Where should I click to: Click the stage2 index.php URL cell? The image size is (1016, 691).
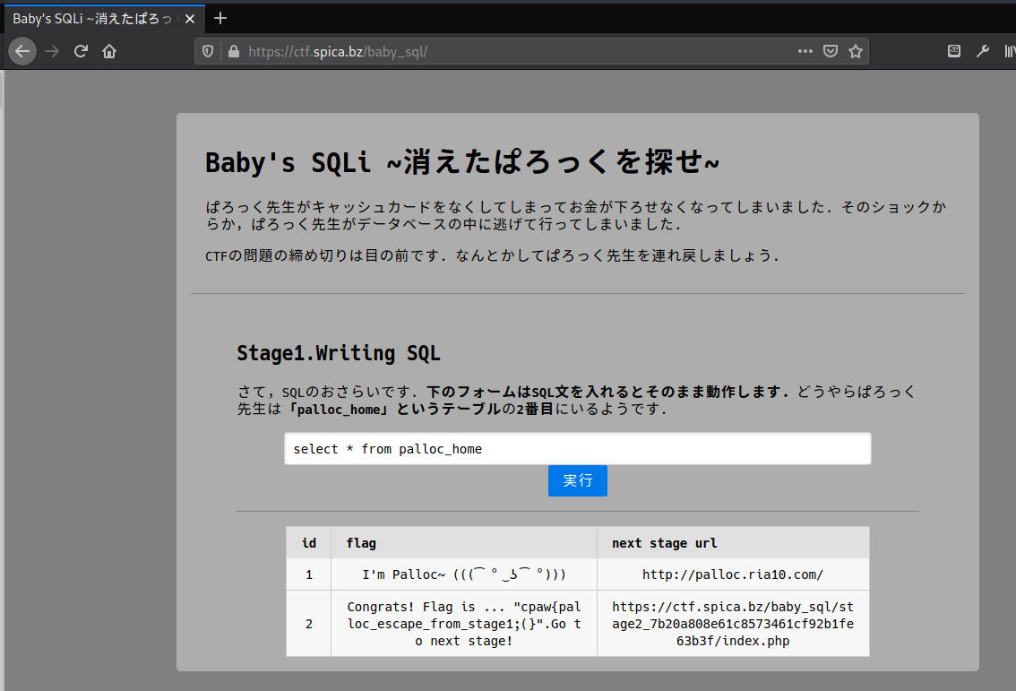point(732,624)
